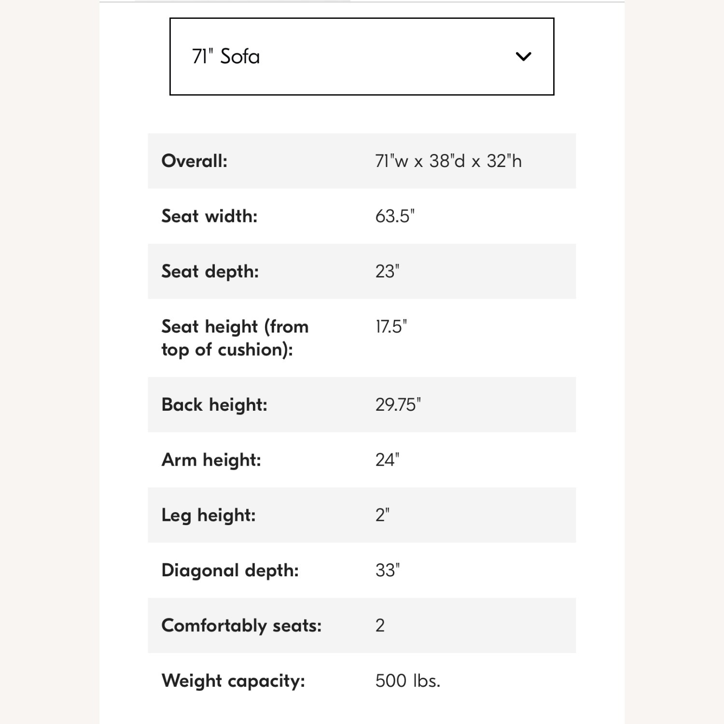Image resolution: width=724 pixels, height=724 pixels.
Task: Click the Seat width label
Action: pos(209,216)
